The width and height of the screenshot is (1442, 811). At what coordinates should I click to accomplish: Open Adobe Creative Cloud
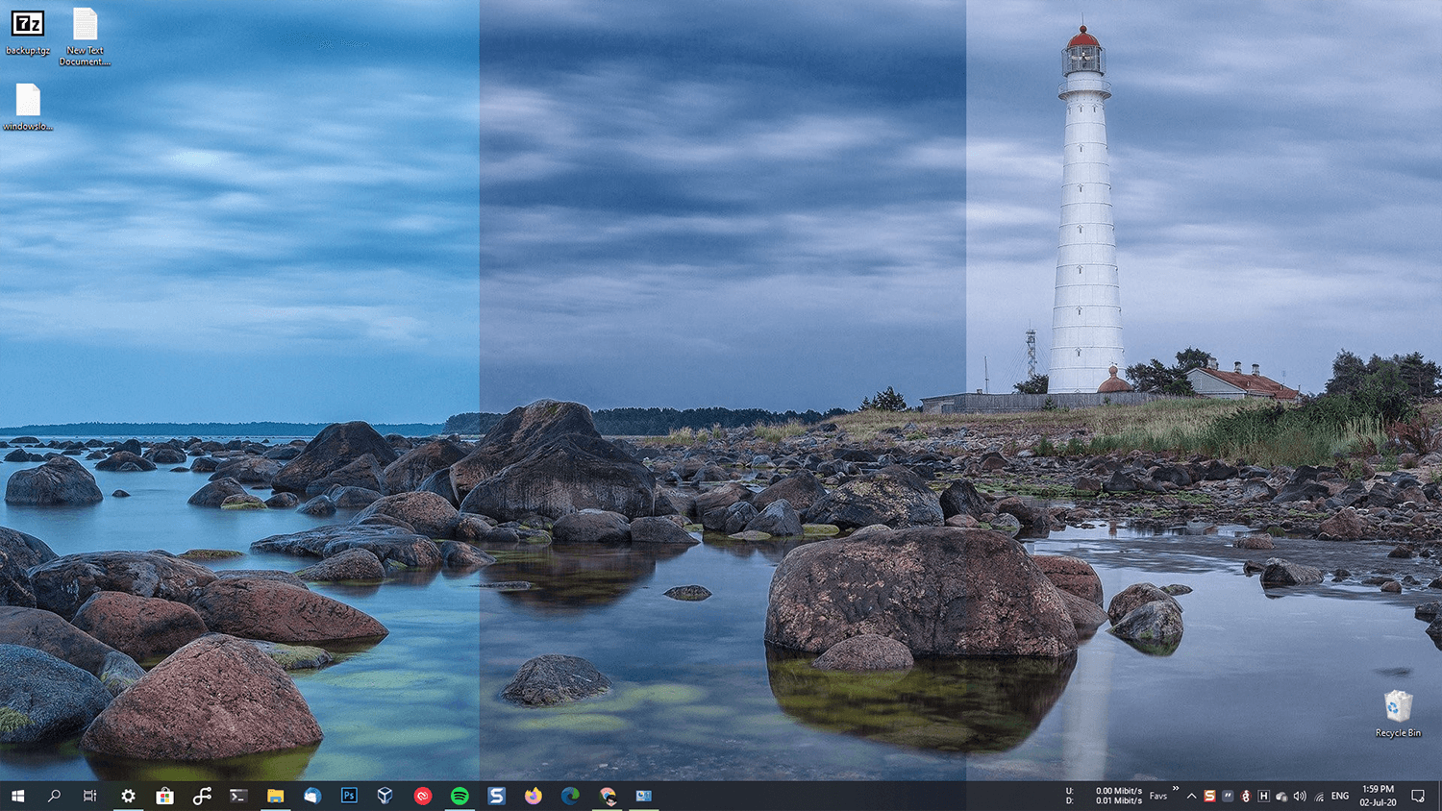tap(423, 795)
